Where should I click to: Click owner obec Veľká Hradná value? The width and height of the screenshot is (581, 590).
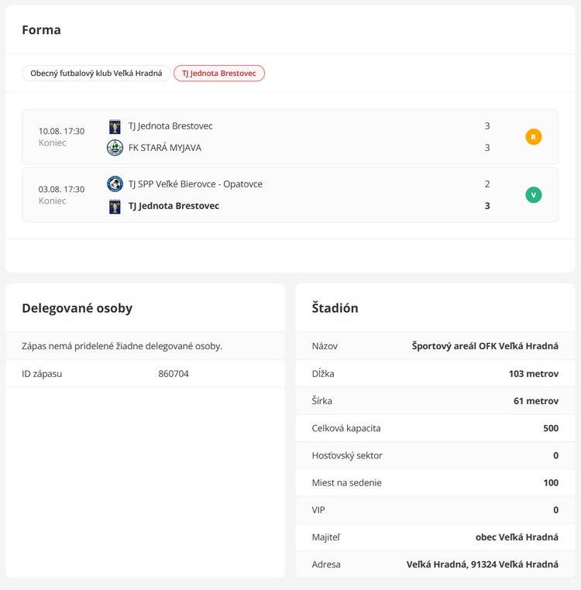tap(517, 537)
